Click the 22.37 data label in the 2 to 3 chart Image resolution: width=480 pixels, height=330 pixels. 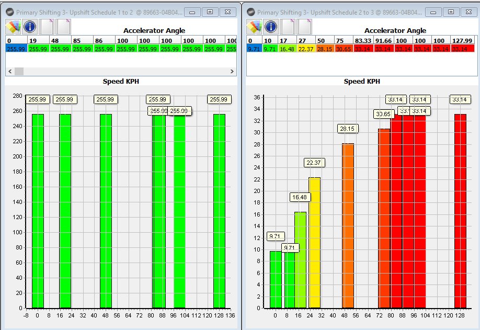click(314, 163)
